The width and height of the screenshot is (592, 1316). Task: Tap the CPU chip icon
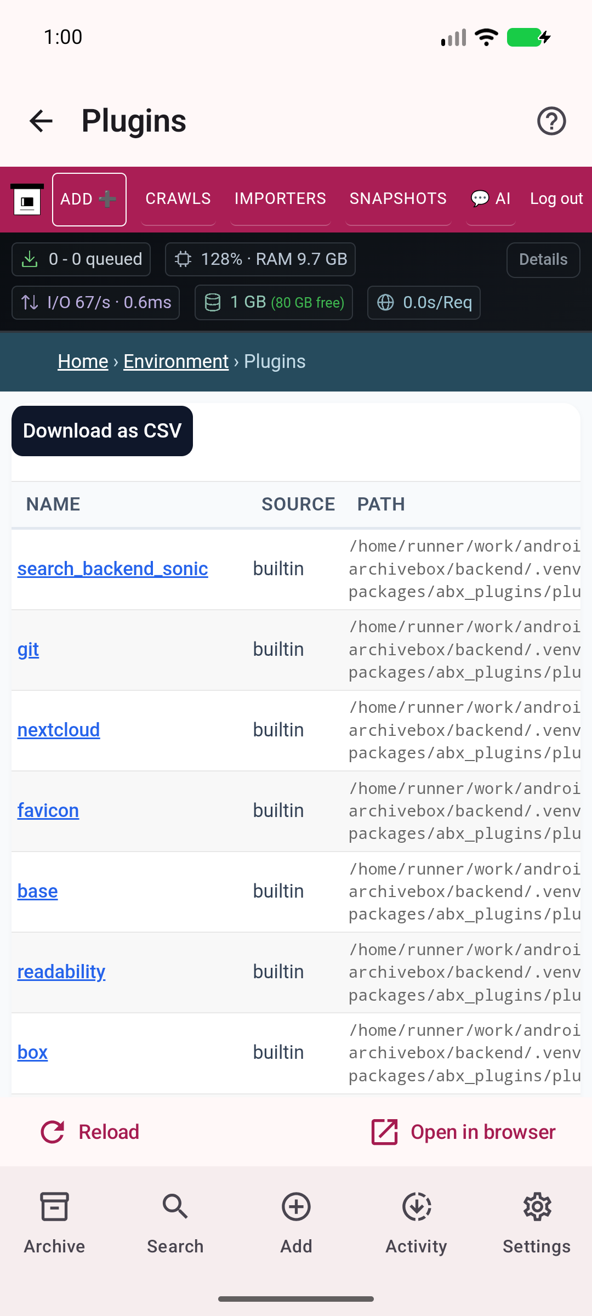183,259
